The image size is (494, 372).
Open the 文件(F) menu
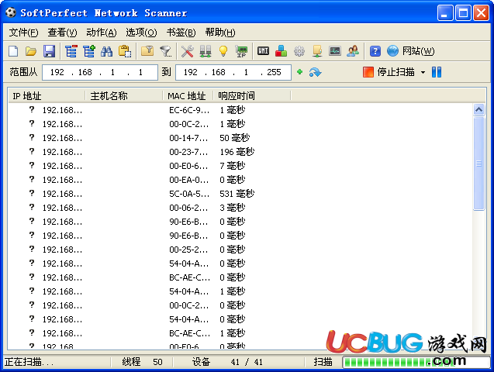tap(23, 33)
